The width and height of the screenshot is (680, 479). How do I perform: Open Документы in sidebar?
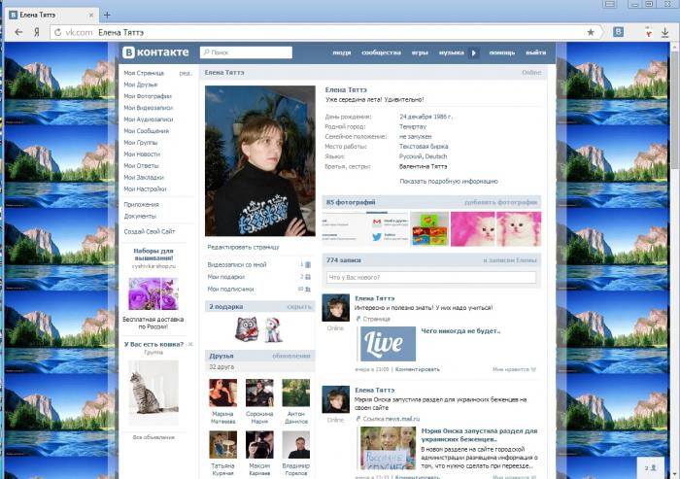(x=140, y=216)
